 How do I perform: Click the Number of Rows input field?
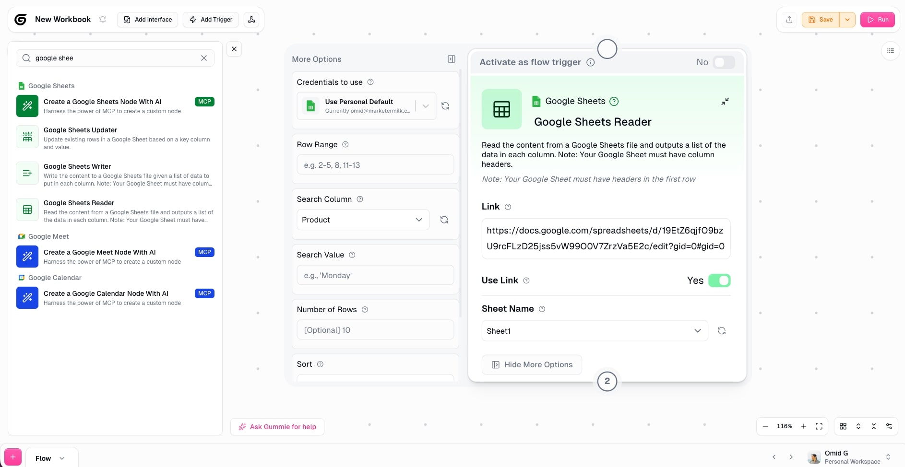[x=375, y=330]
